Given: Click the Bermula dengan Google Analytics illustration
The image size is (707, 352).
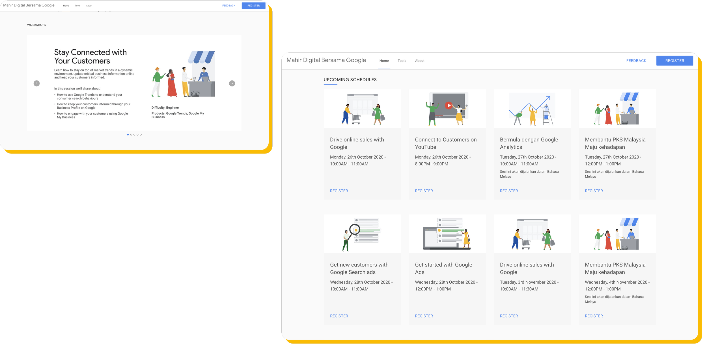Looking at the screenshot, I should (x=532, y=109).
